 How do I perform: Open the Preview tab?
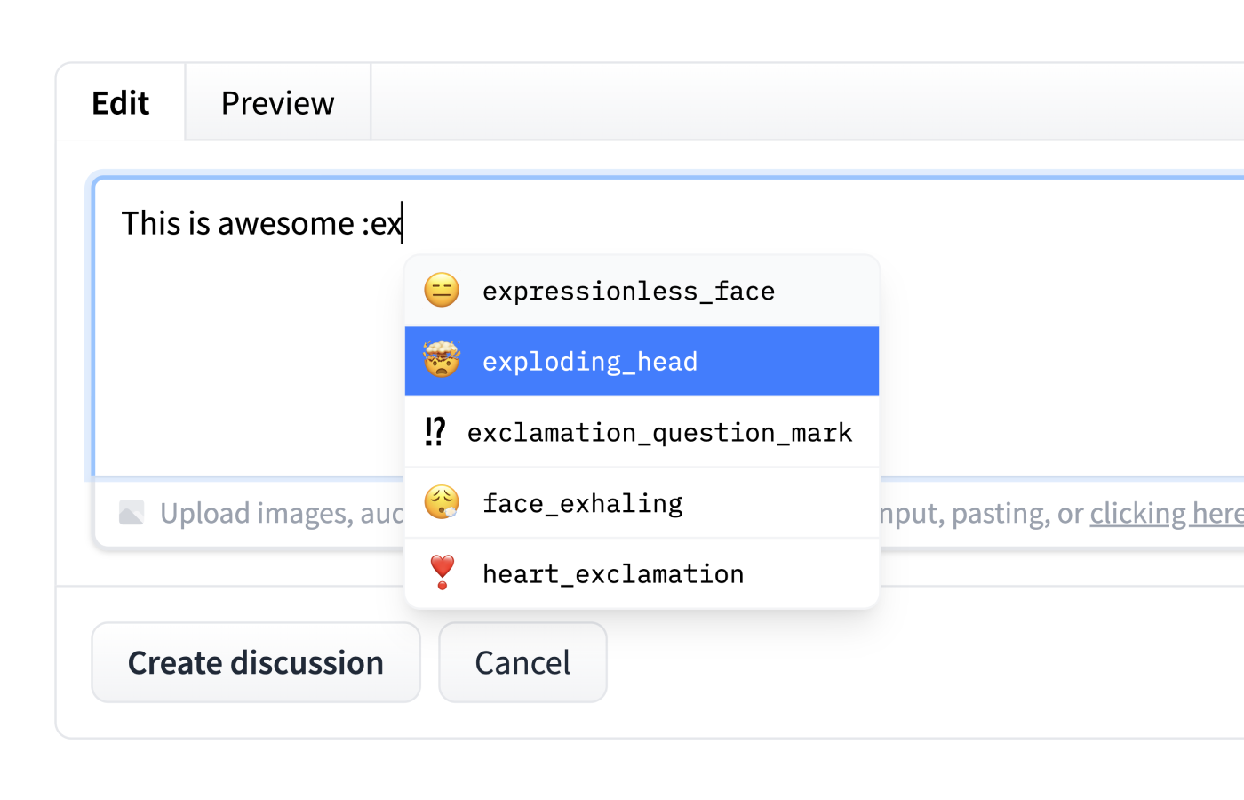tap(277, 103)
